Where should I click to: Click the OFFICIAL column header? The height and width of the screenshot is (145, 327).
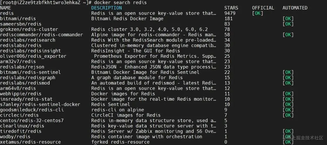pos(263,8)
